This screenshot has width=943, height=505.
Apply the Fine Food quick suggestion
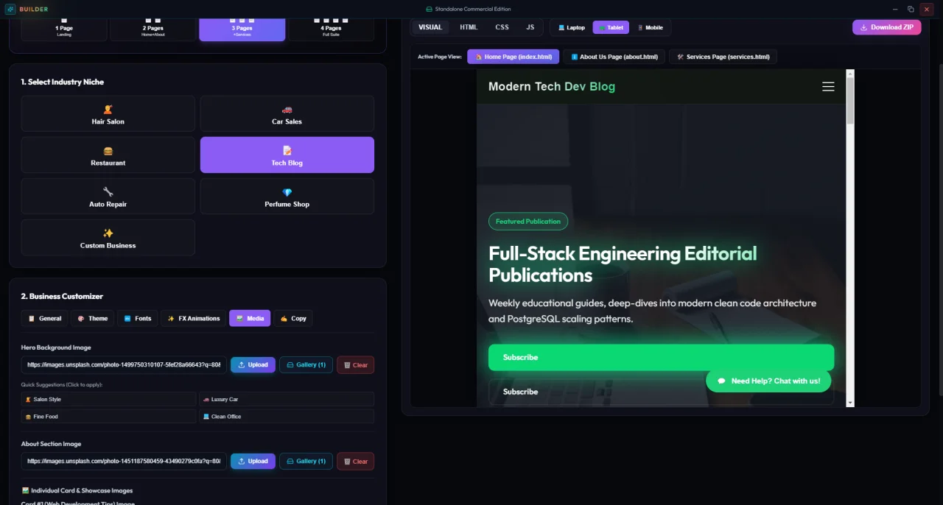click(108, 416)
